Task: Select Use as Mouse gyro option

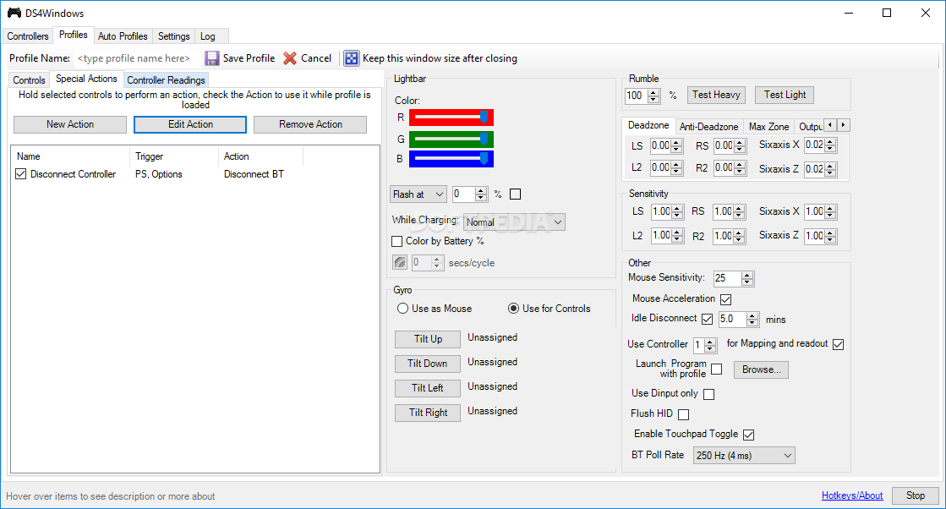Action: (x=402, y=308)
